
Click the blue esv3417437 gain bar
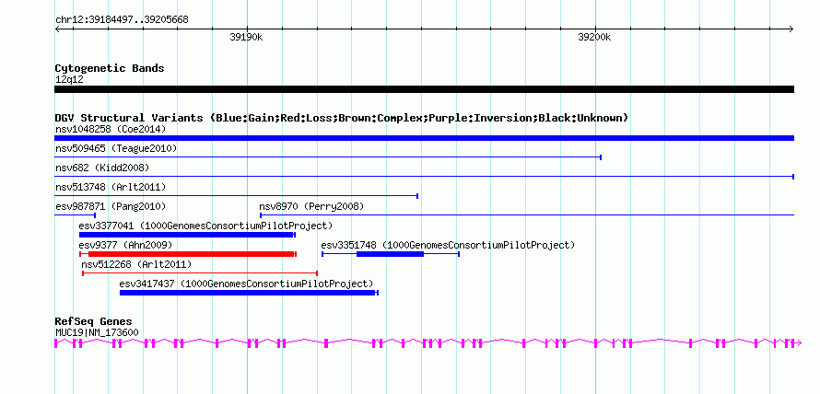click(249, 293)
